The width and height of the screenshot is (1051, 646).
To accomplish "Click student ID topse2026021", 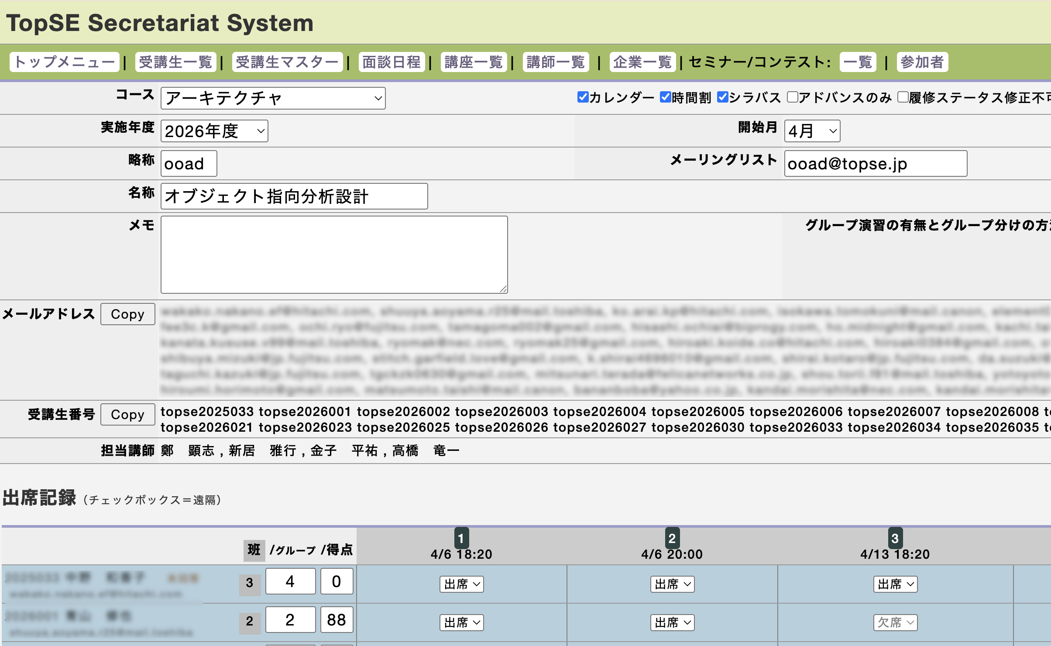I will (x=207, y=427).
